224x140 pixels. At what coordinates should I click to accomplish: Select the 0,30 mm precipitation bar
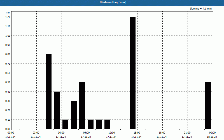(74, 115)
